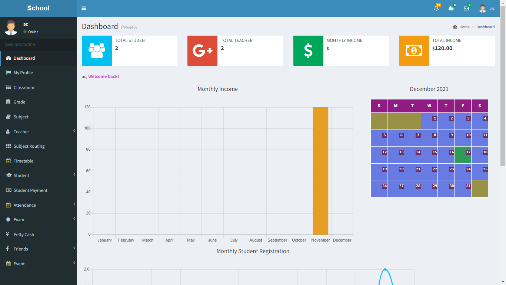This screenshot has width=506, height=285.
Task: Click the TOTAL TEACHER label
Action: click(x=237, y=40)
